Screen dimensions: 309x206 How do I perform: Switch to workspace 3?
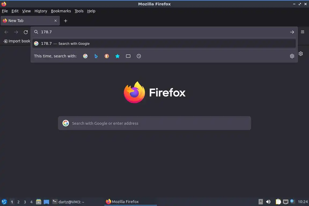tap(25, 202)
